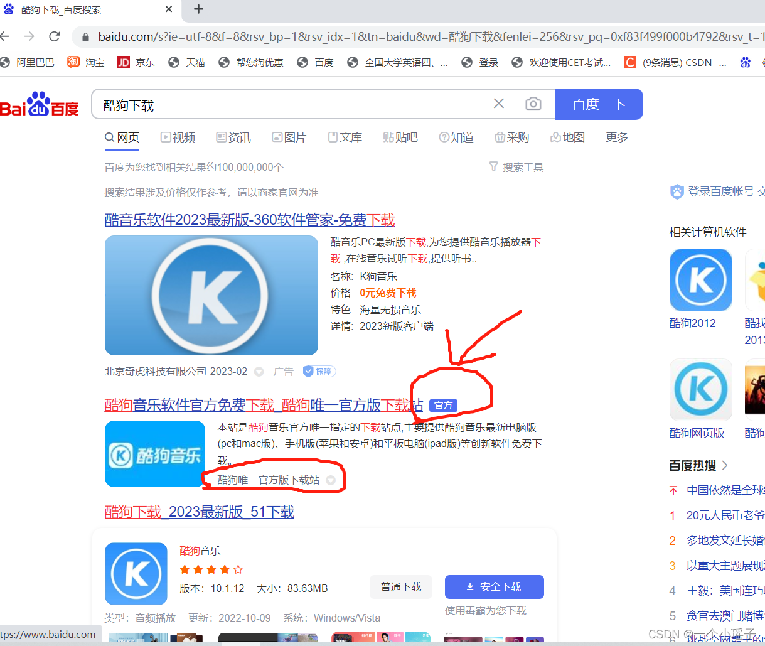Switch to the 图片 tab
The height and width of the screenshot is (646, 765).
289,137
